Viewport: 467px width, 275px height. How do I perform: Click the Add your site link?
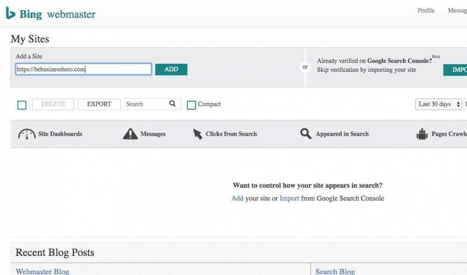(x=237, y=198)
